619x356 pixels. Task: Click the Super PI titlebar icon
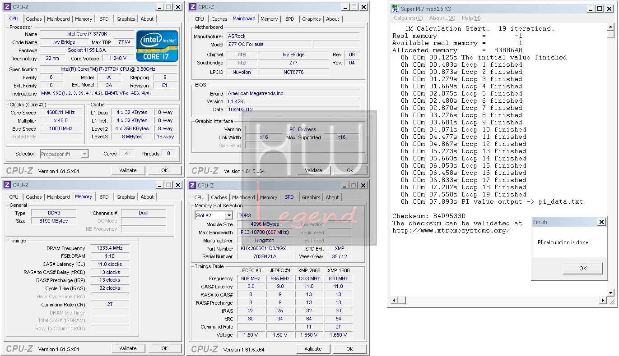click(395, 9)
